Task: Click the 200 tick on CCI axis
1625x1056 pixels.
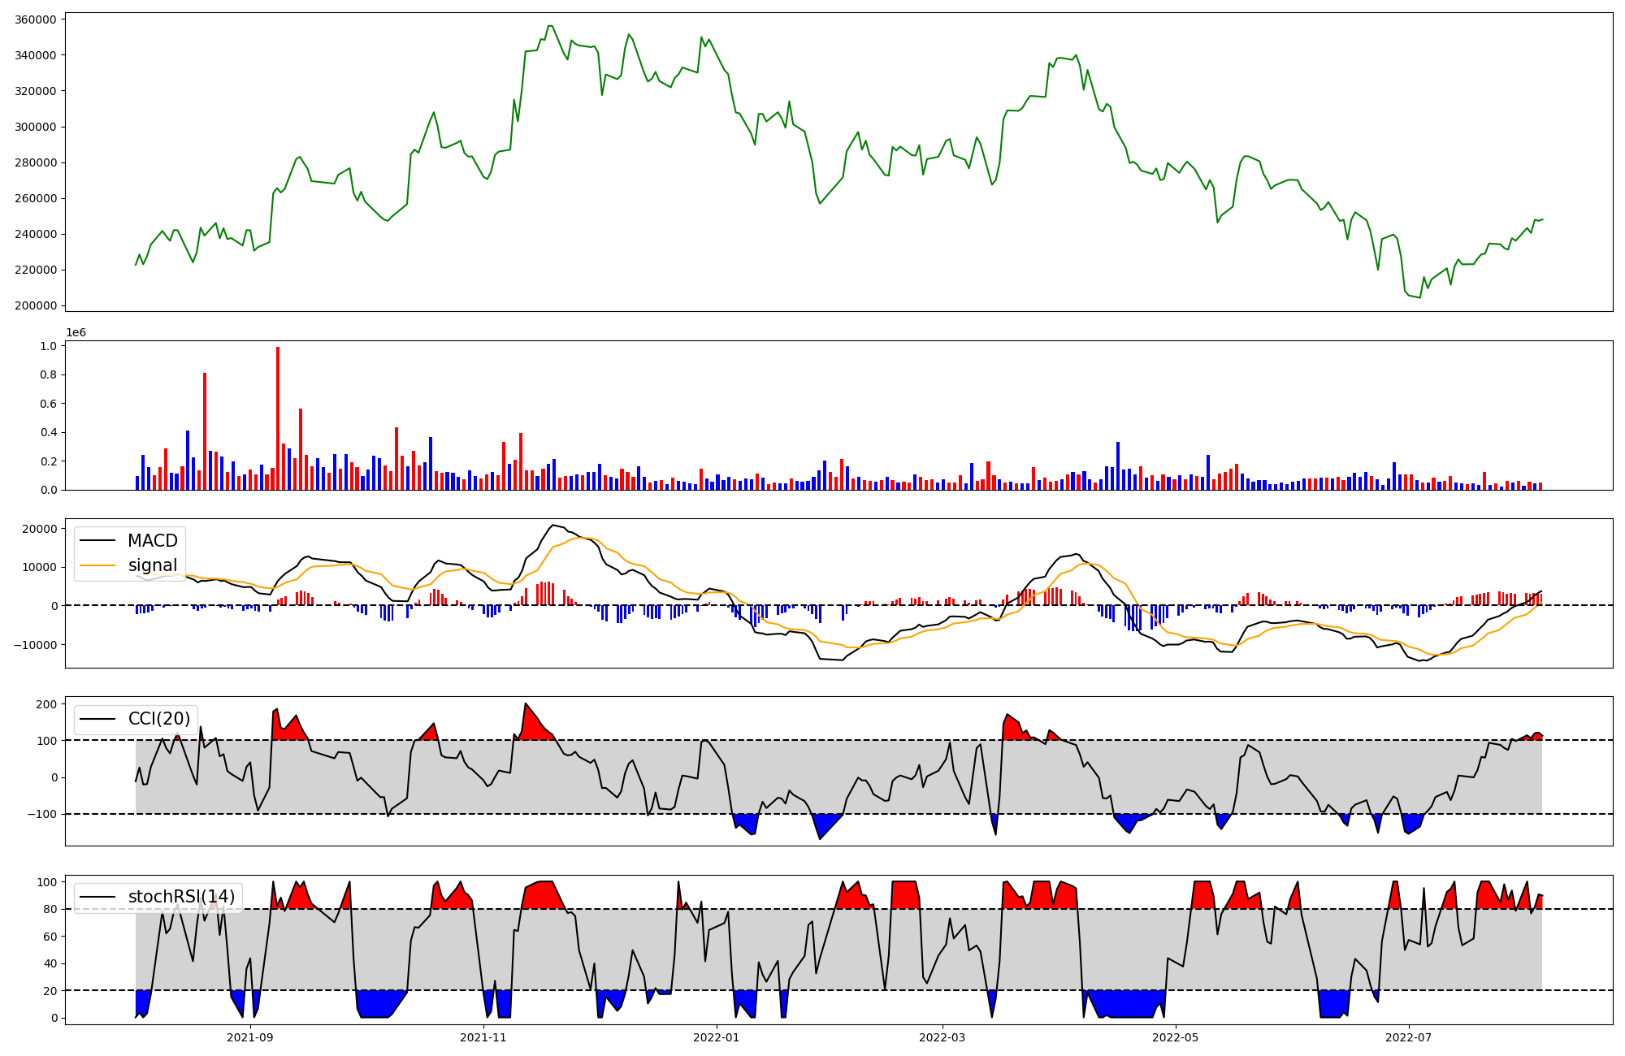Action: [x=47, y=704]
